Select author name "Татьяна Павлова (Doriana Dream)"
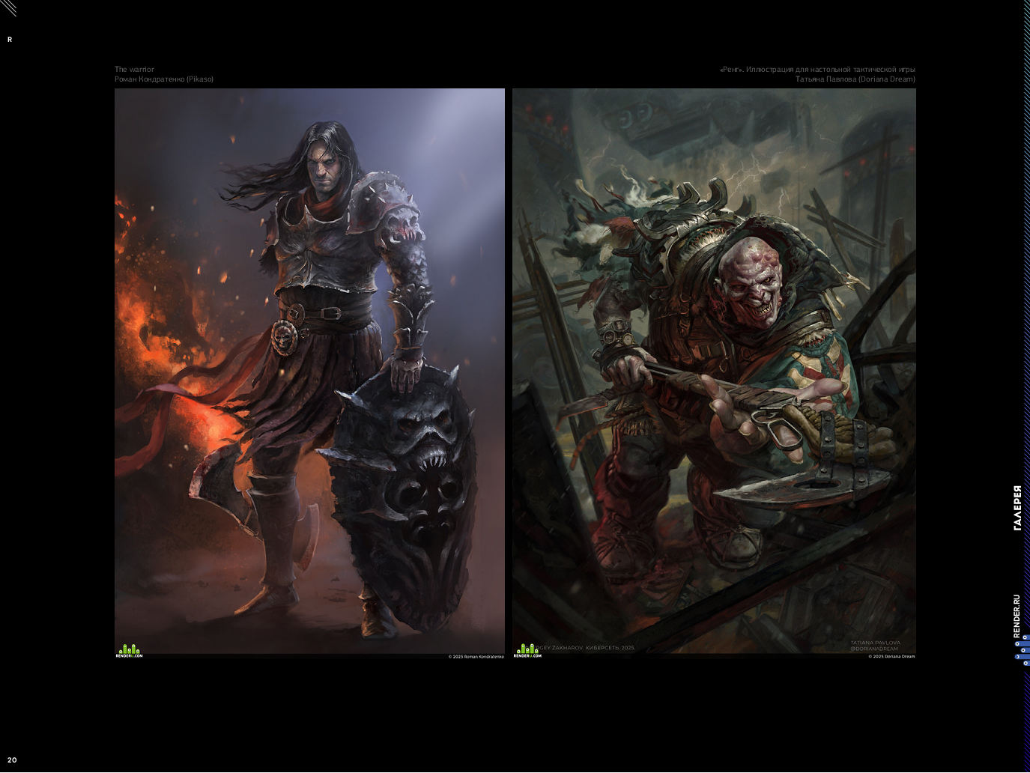The image size is (1030, 773). click(x=855, y=79)
